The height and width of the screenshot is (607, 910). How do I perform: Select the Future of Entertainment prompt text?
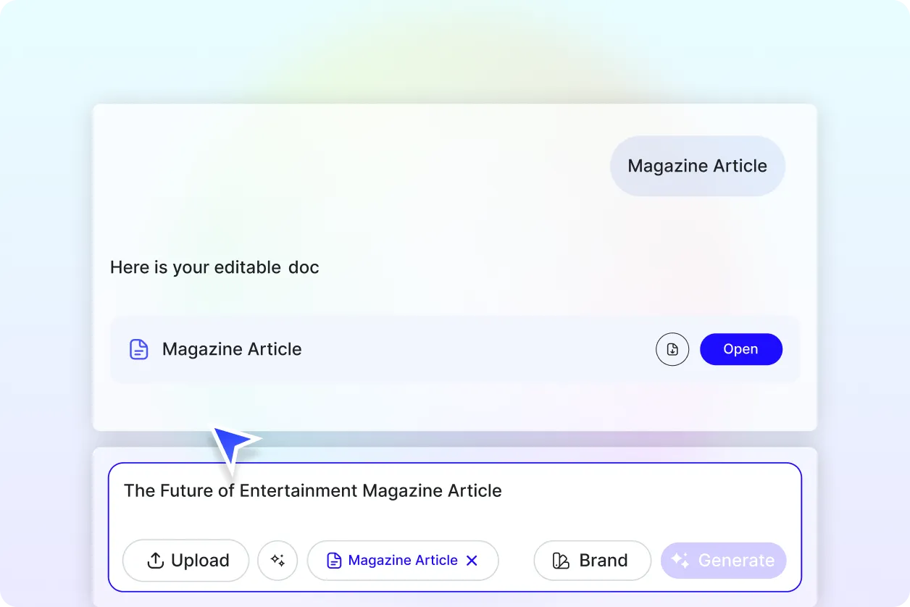tap(313, 490)
